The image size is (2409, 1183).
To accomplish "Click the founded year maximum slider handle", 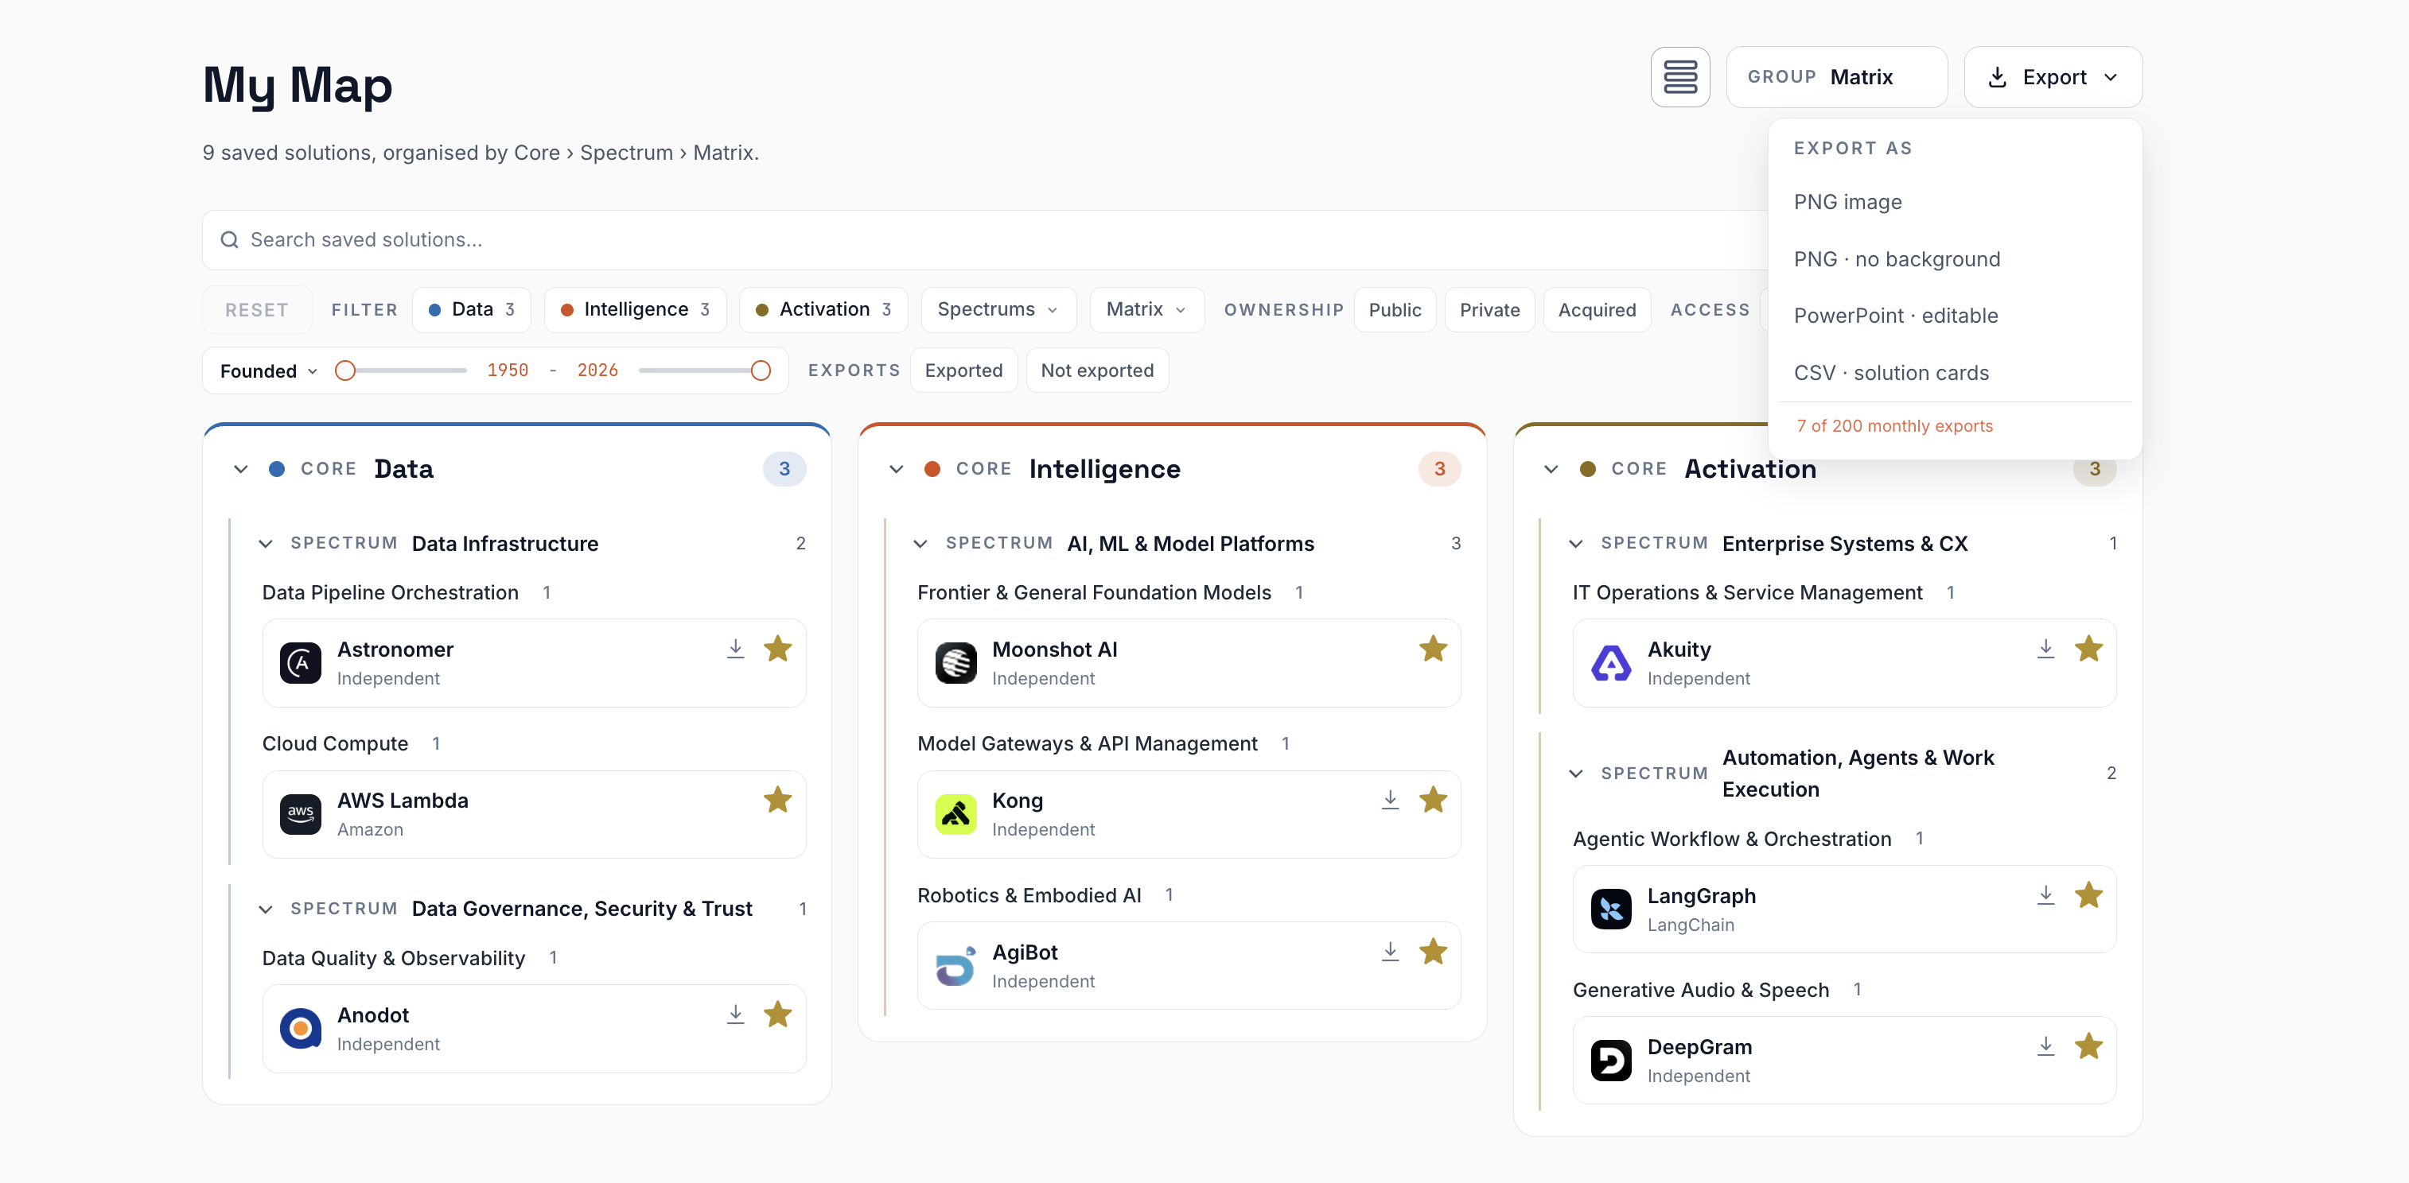I will coord(761,371).
